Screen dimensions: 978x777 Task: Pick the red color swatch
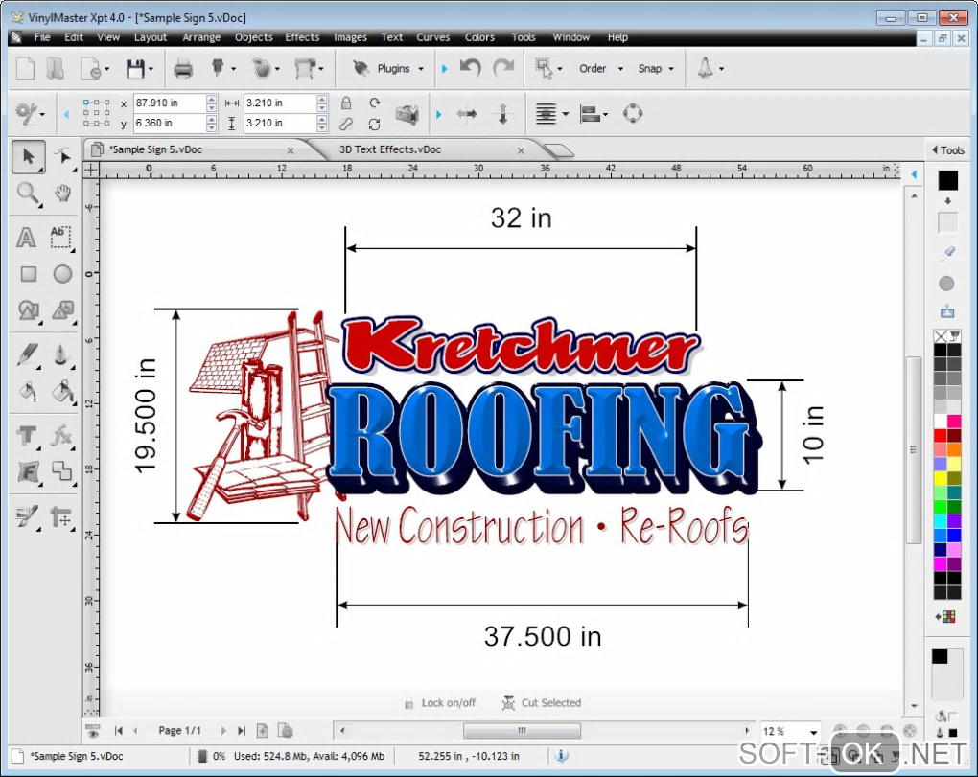(x=941, y=435)
